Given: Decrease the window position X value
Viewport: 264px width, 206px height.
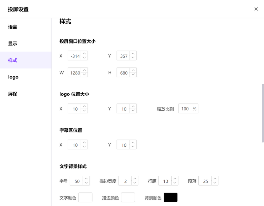Looking at the screenshot, I should click(84, 58).
